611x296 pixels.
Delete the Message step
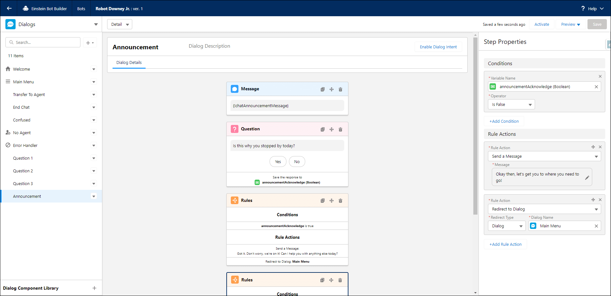point(340,89)
